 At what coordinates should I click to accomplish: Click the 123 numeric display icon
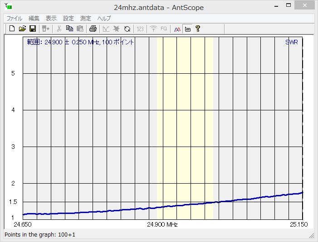click(140, 29)
